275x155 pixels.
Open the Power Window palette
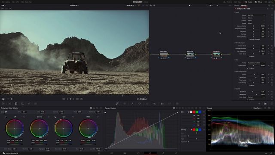(140, 104)
